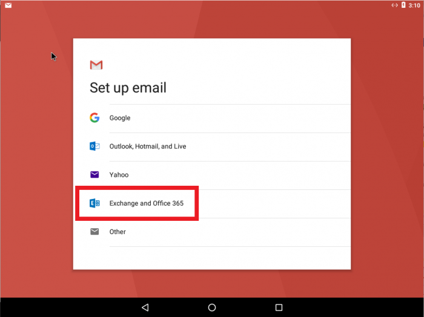Go back with the Android back button
424x317 pixels.
[x=145, y=307]
